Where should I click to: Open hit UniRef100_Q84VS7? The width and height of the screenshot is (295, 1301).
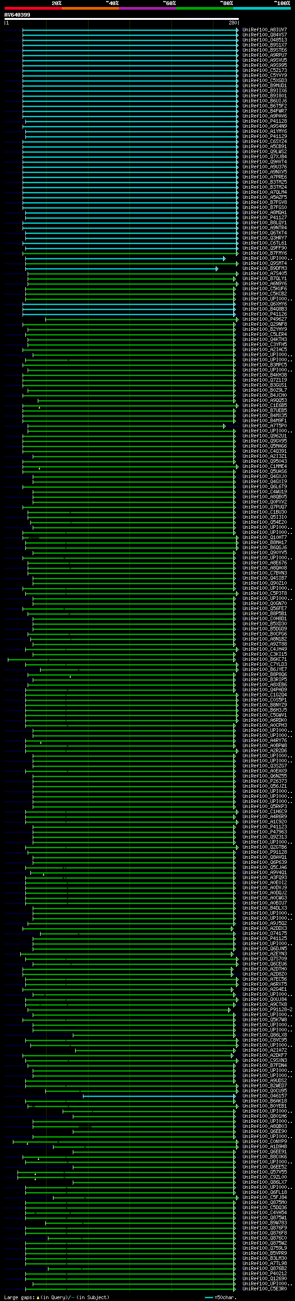click(265, 35)
